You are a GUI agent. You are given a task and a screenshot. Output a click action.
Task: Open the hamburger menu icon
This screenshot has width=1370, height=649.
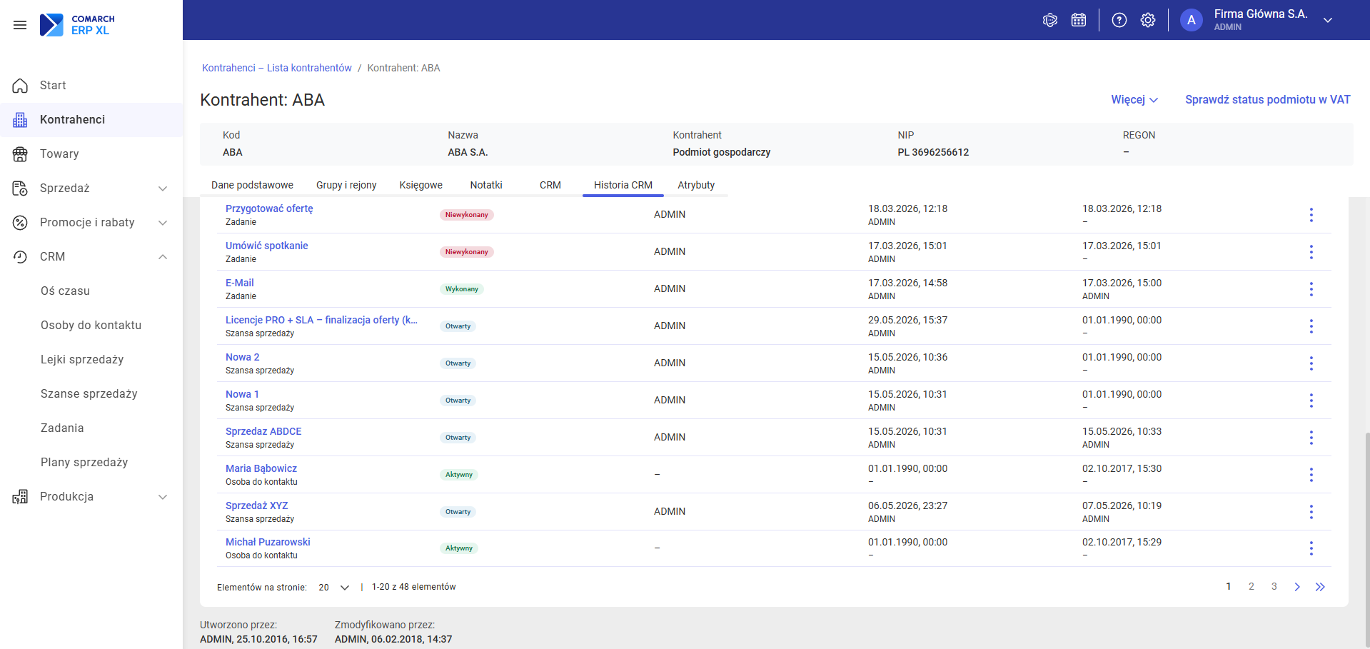pos(20,25)
